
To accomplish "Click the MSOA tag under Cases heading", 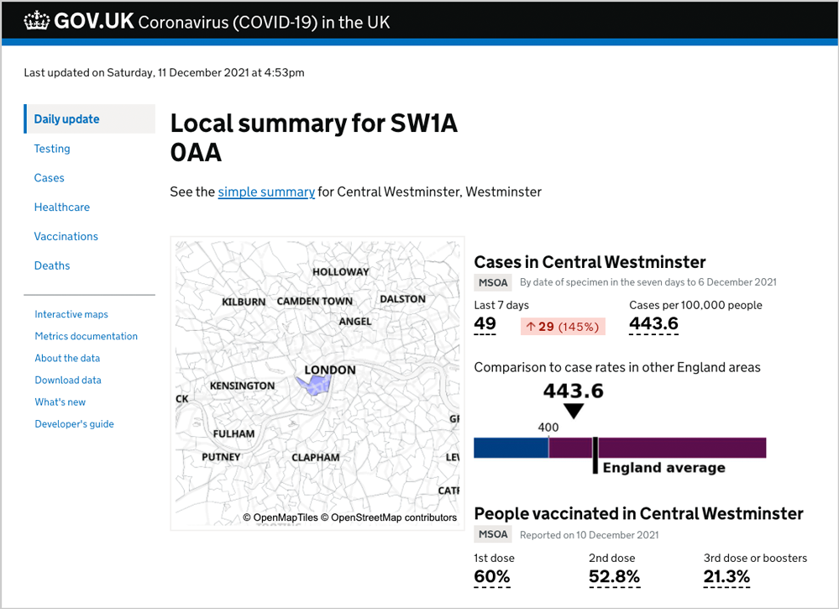I will [493, 282].
